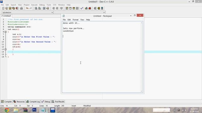Viewport: 202px width, 113px height.
Task: Open Dev-C++ Edit menu
Action: coord(7,5)
